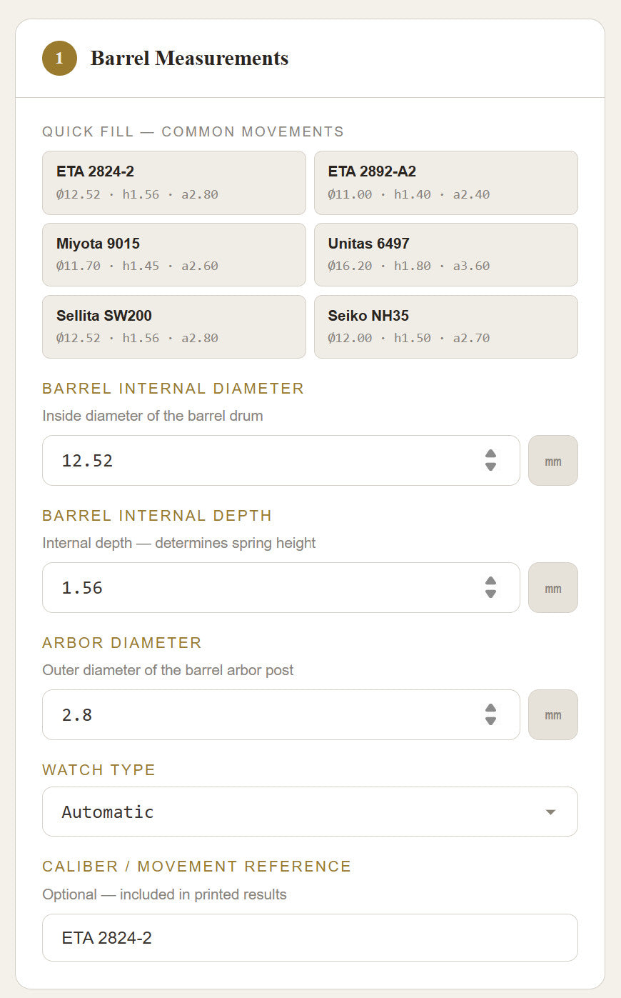Focus the barrel internal diameter field

click(281, 461)
